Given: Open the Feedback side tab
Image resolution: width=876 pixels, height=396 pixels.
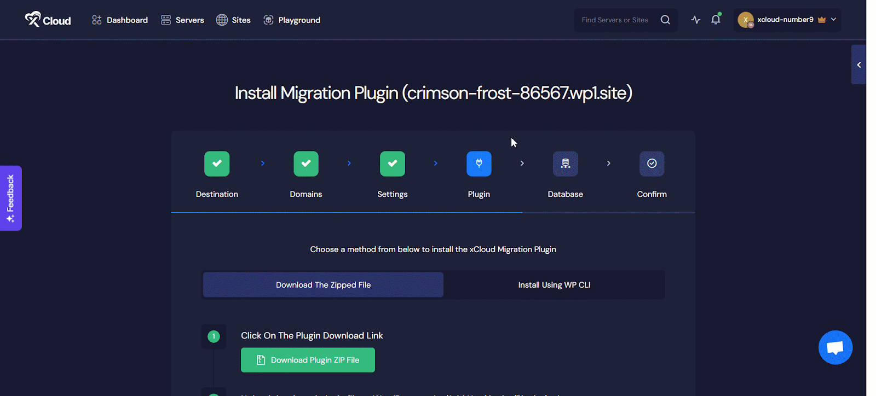Looking at the screenshot, I should (10, 198).
